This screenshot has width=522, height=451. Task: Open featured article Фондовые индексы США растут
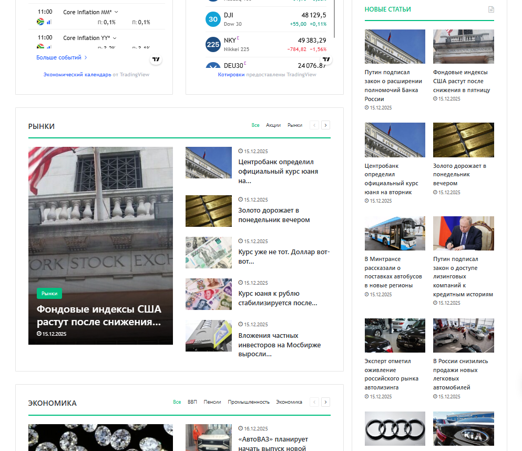[x=99, y=315]
